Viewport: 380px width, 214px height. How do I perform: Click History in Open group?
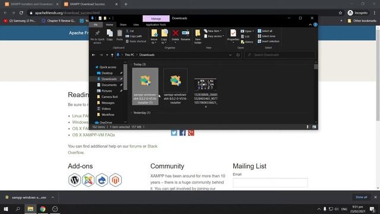tap(247, 42)
